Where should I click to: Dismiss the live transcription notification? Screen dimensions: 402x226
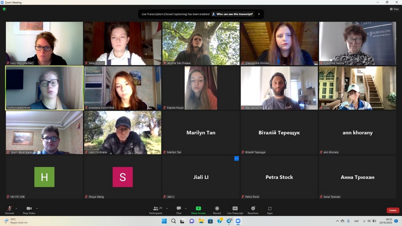click(x=259, y=14)
